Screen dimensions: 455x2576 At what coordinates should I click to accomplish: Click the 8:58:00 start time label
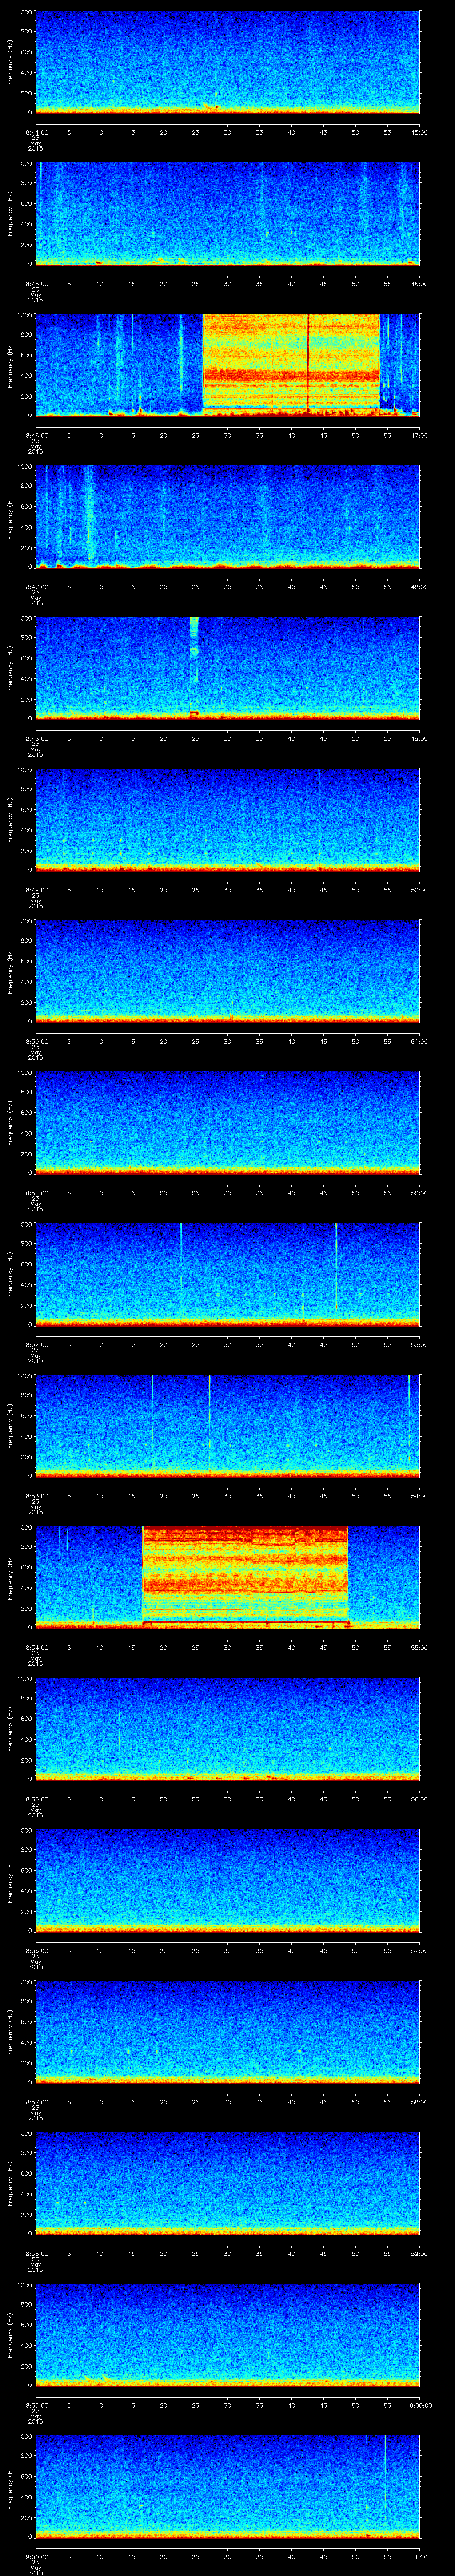[36, 2254]
